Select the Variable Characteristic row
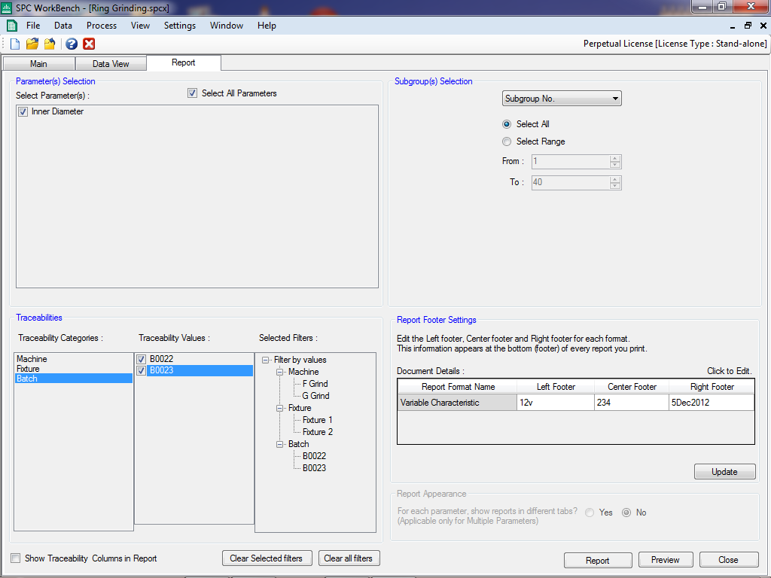This screenshot has height=578, width=771. coord(457,403)
